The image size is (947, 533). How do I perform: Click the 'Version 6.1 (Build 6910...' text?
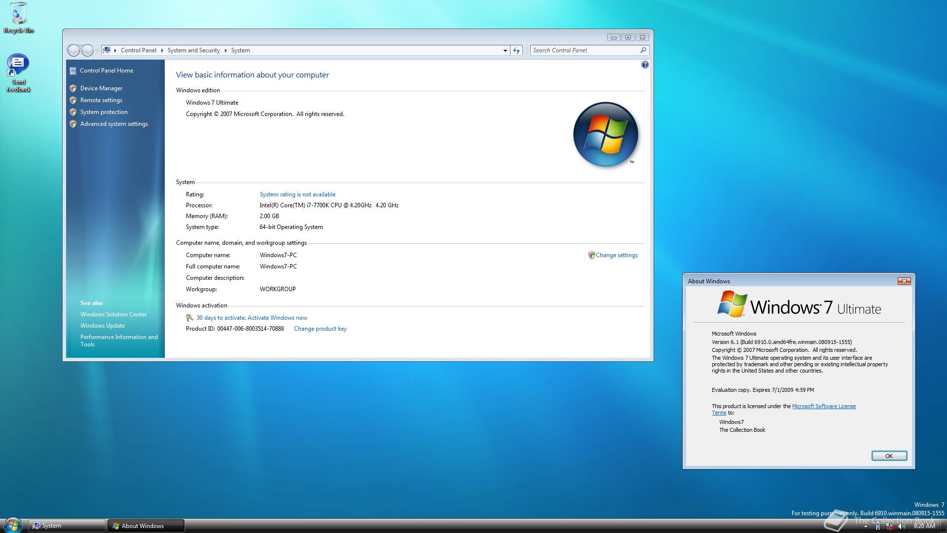click(781, 342)
